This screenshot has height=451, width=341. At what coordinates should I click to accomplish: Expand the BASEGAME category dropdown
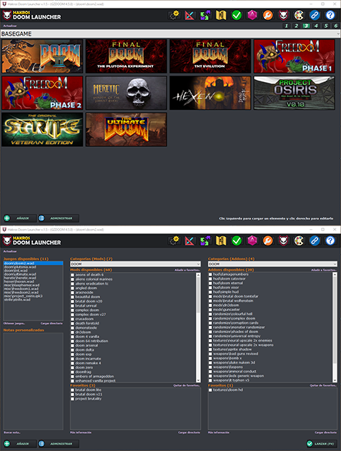[170, 34]
